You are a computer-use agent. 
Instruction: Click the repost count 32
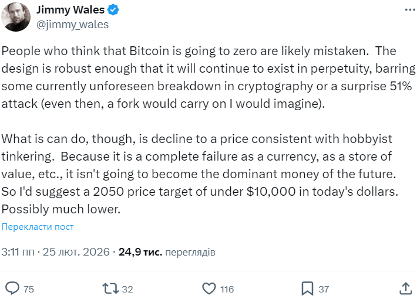point(127,289)
